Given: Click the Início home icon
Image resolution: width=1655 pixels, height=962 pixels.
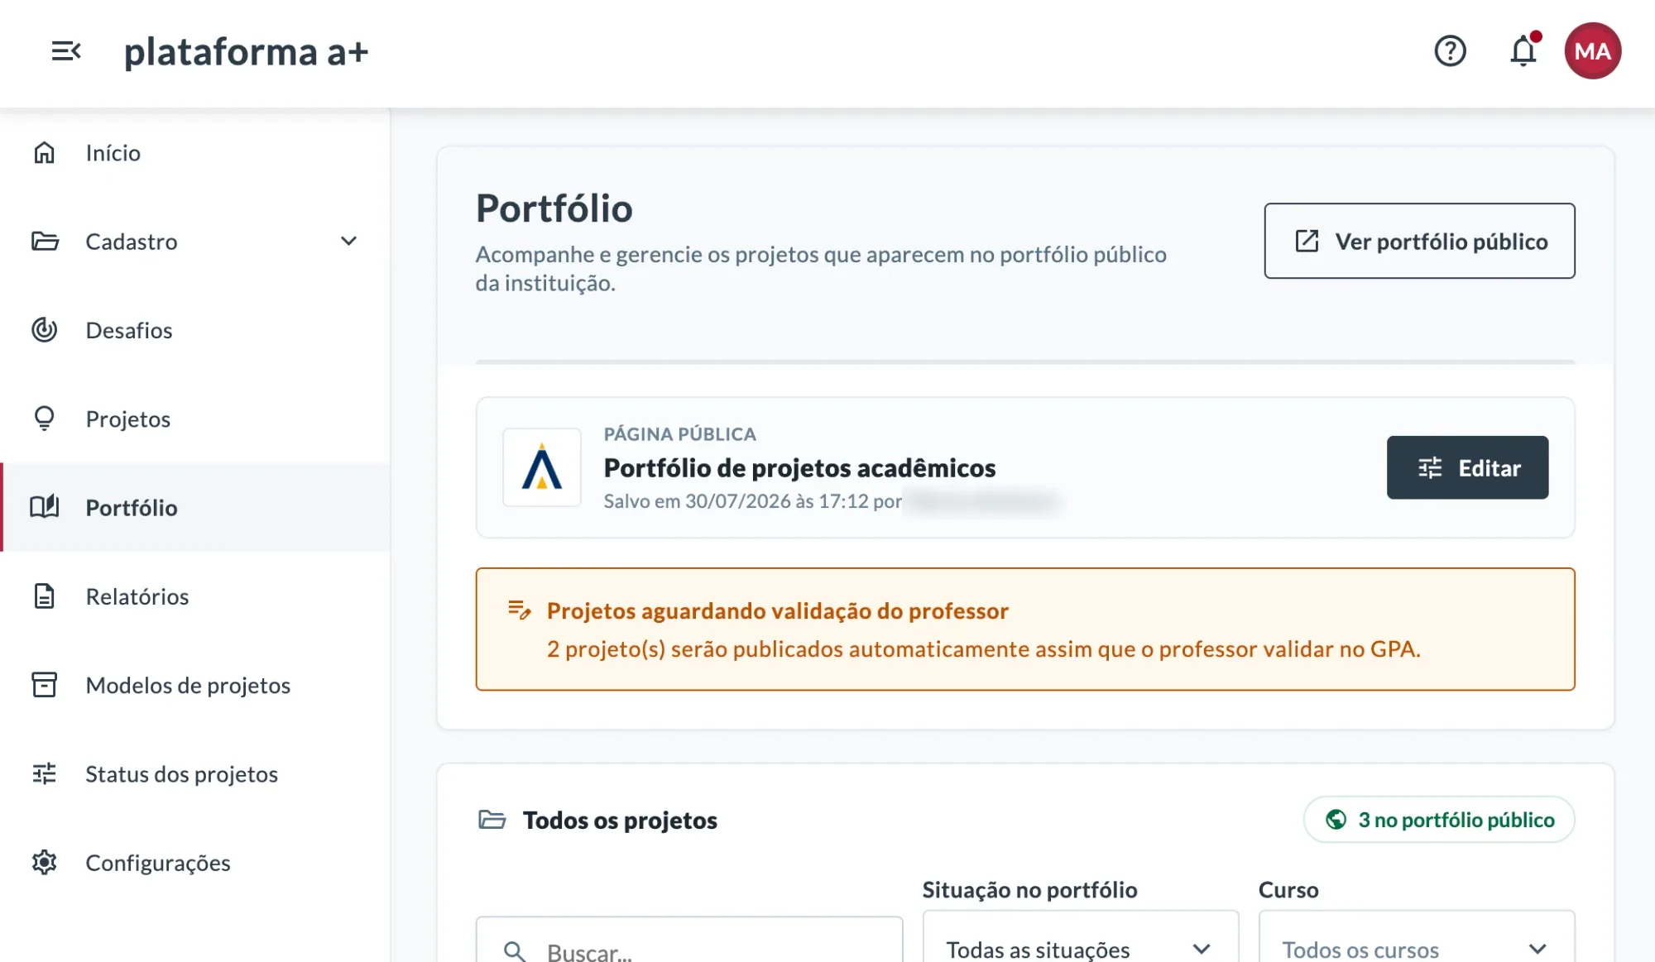Looking at the screenshot, I should (44, 153).
